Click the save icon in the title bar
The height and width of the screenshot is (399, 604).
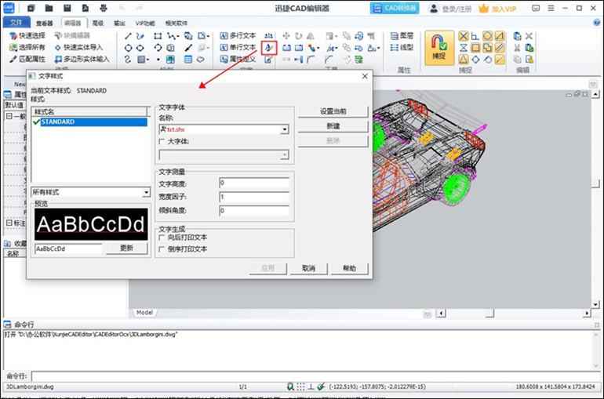[x=67, y=8]
